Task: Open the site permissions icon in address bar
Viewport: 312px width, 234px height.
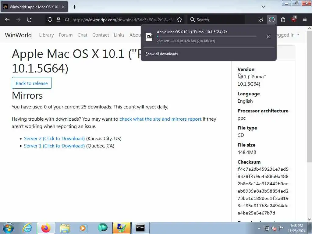Action: [x=67, y=19]
